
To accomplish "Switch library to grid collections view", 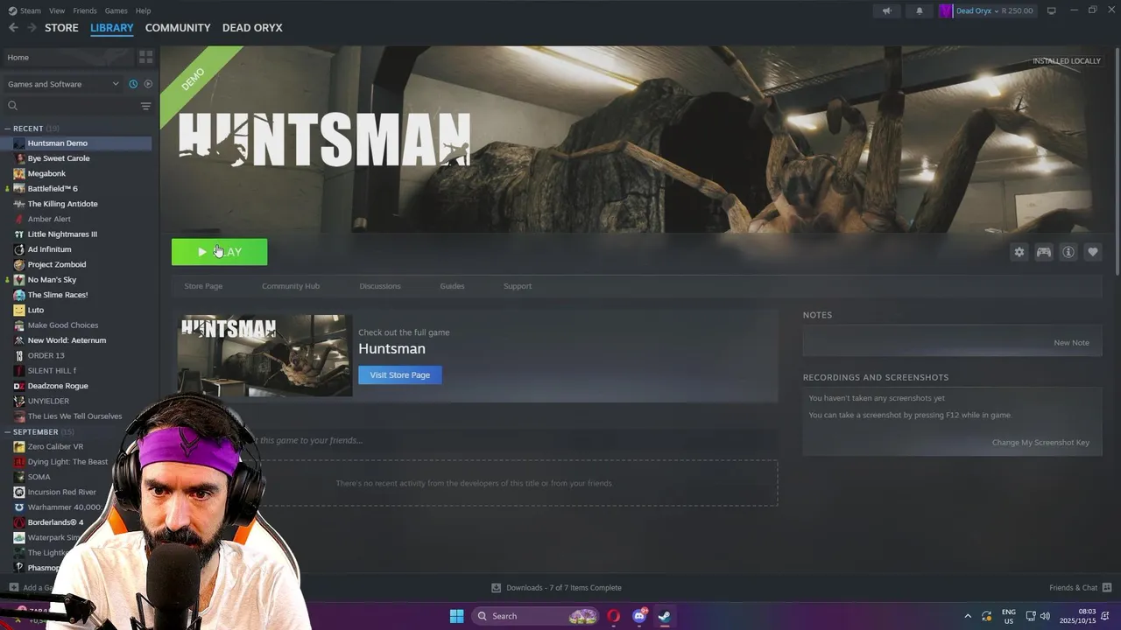I will click(x=146, y=57).
